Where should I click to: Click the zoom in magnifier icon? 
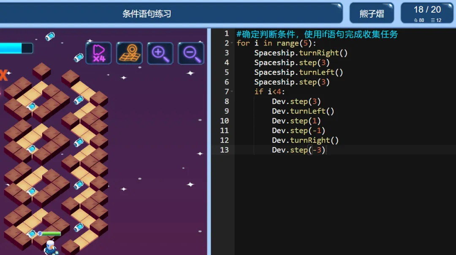pos(160,53)
